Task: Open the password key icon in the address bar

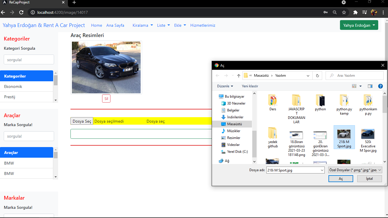Action: click(x=325, y=12)
